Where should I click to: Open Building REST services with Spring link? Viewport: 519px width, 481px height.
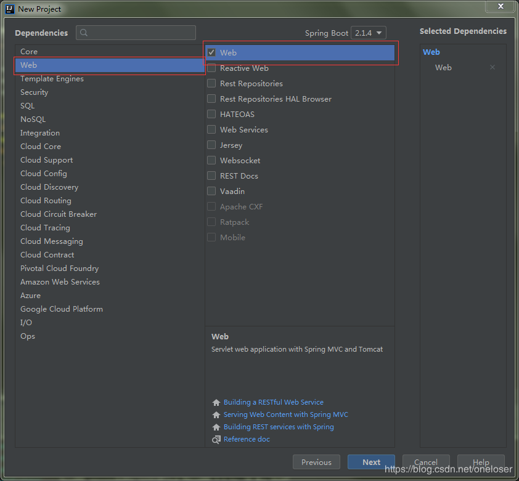[279, 427]
